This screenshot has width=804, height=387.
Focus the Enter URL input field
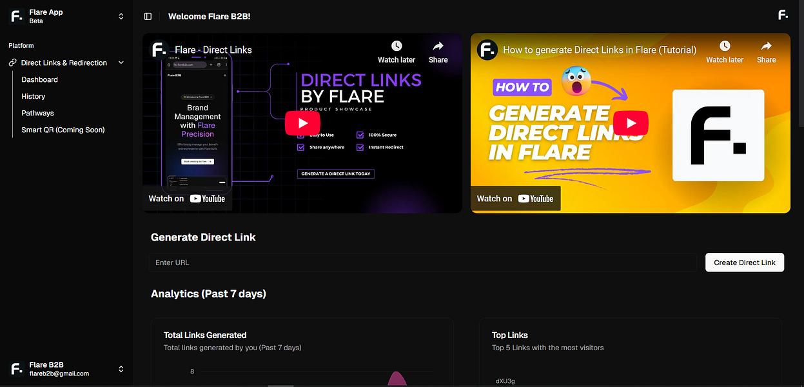pyautogui.click(x=423, y=263)
